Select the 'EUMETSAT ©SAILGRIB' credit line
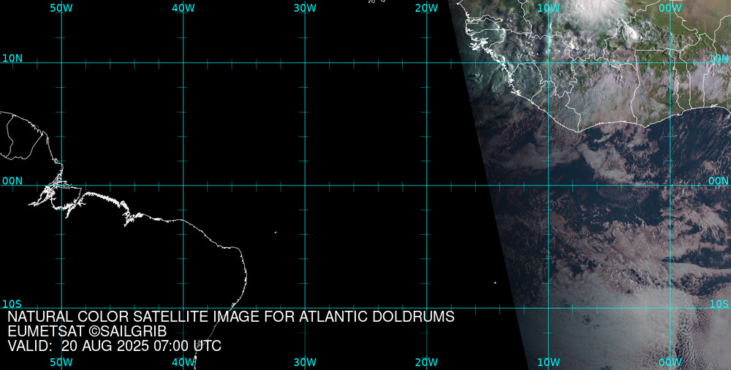The height and width of the screenshot is (370, 731). coord(87,332)
